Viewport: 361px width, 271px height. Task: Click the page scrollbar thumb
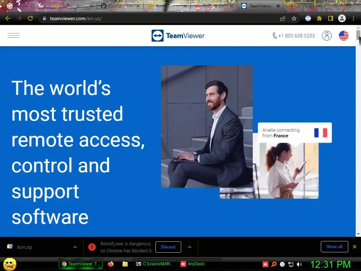coord(358,35)
